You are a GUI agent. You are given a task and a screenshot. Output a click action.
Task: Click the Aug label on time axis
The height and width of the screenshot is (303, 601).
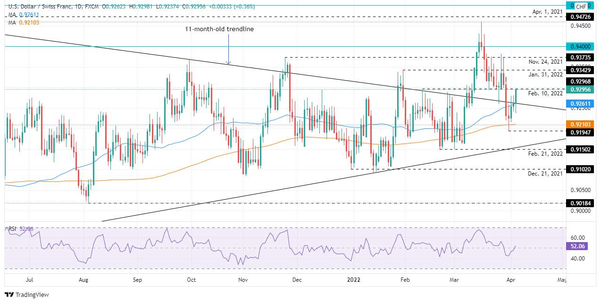coord(83,280)
